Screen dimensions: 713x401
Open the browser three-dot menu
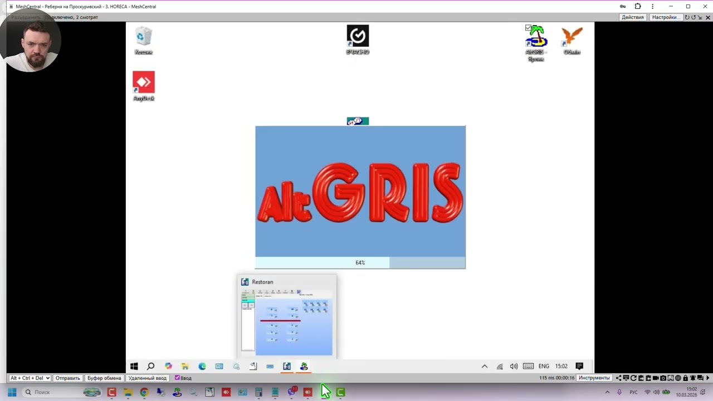652,7
